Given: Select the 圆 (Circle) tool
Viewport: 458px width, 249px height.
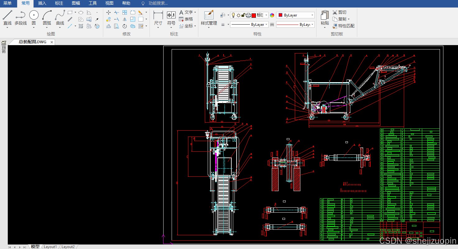Looking at the screenshot, I should click(34, 18).
